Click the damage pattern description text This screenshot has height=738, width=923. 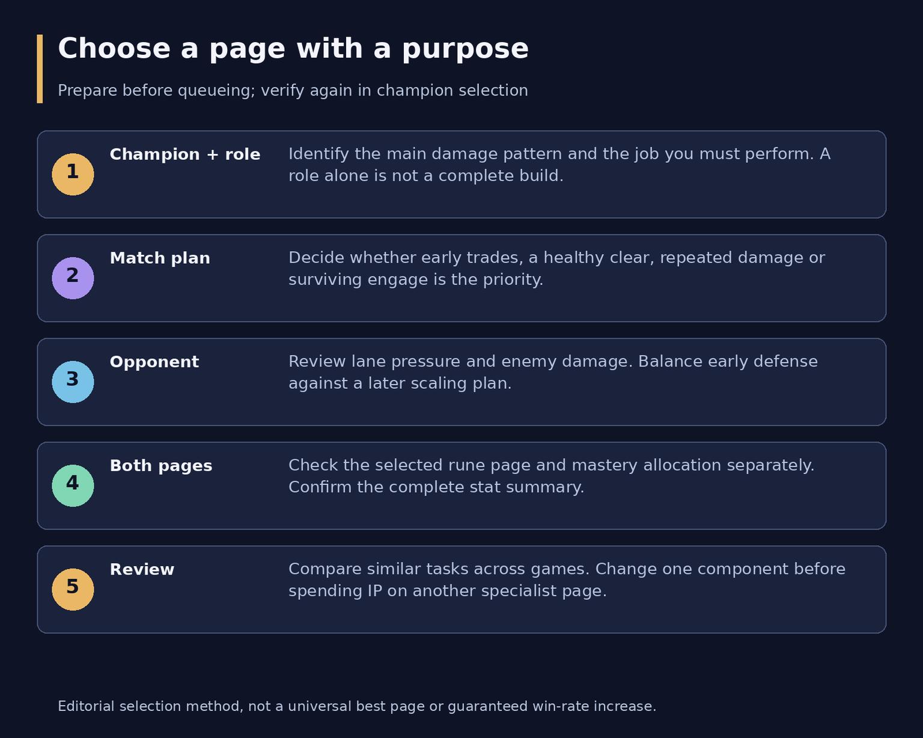point(559,165)
